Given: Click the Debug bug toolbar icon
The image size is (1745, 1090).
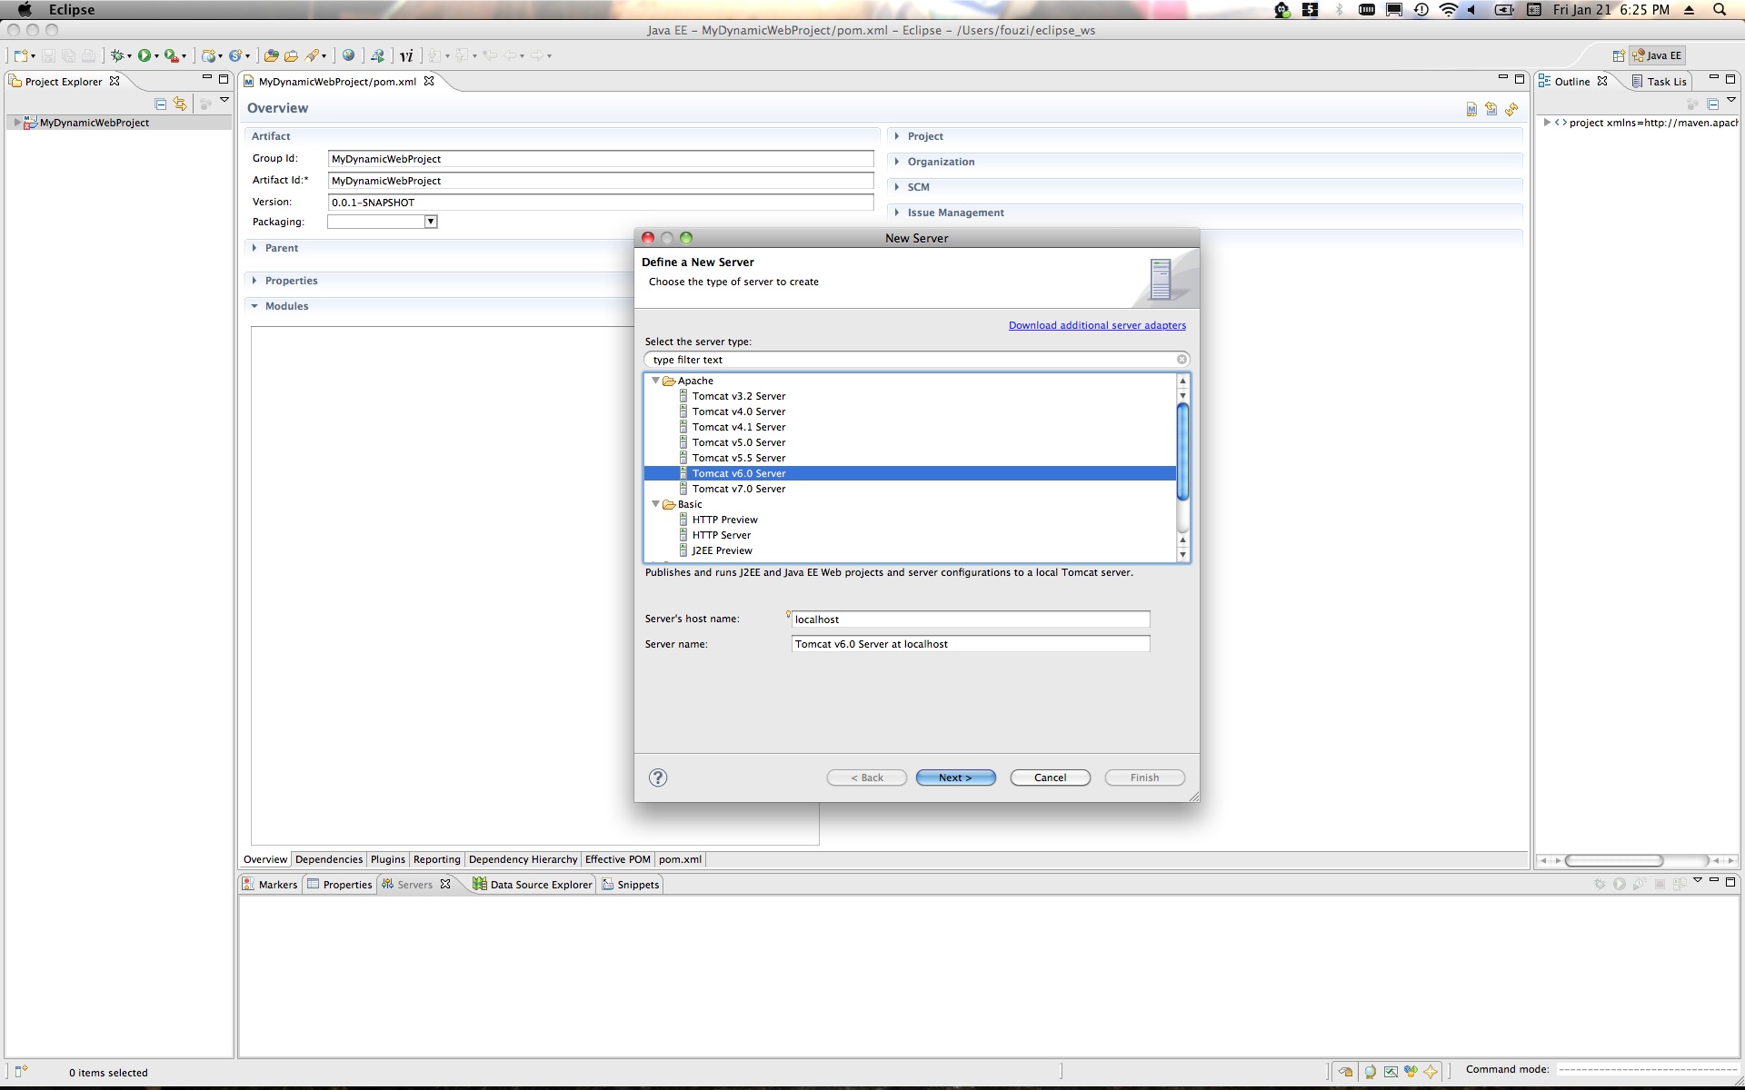Looking at the screenshot, I should click(x=117, y=55).
